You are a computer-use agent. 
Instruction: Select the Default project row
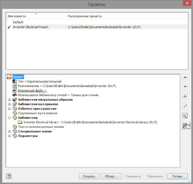point(97,22)
